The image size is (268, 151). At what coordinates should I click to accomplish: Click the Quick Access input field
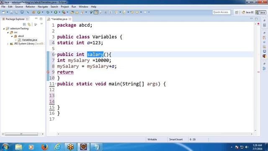click(222, 12)
